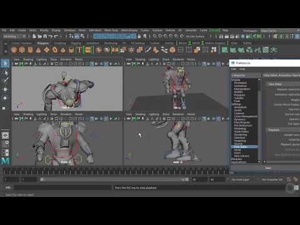
Task: Create a polygon cylinder from the shelf
Action: [30, 50]
